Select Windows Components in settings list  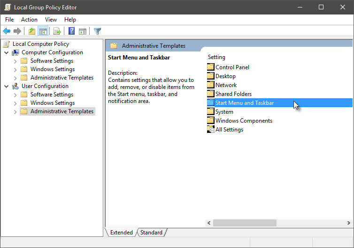(244, 121)
